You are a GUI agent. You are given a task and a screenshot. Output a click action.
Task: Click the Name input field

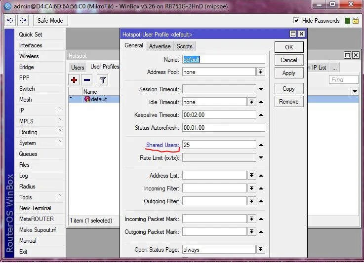pyautogui.click(x=224, y=59)
